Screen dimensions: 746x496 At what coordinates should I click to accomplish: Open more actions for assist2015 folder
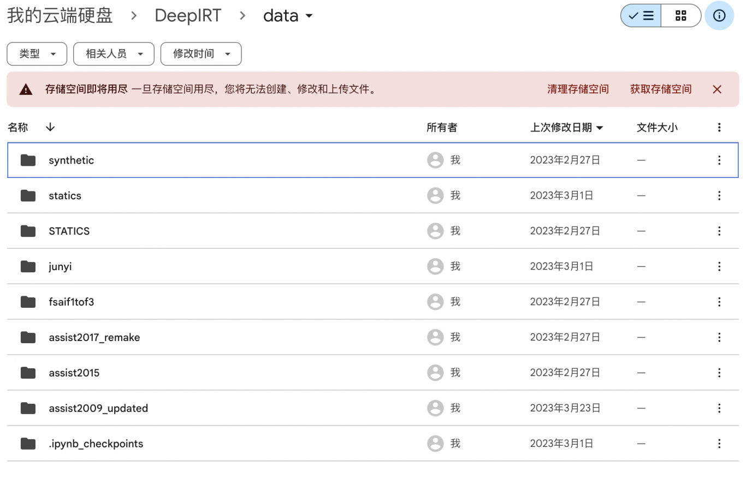(719, 373)
